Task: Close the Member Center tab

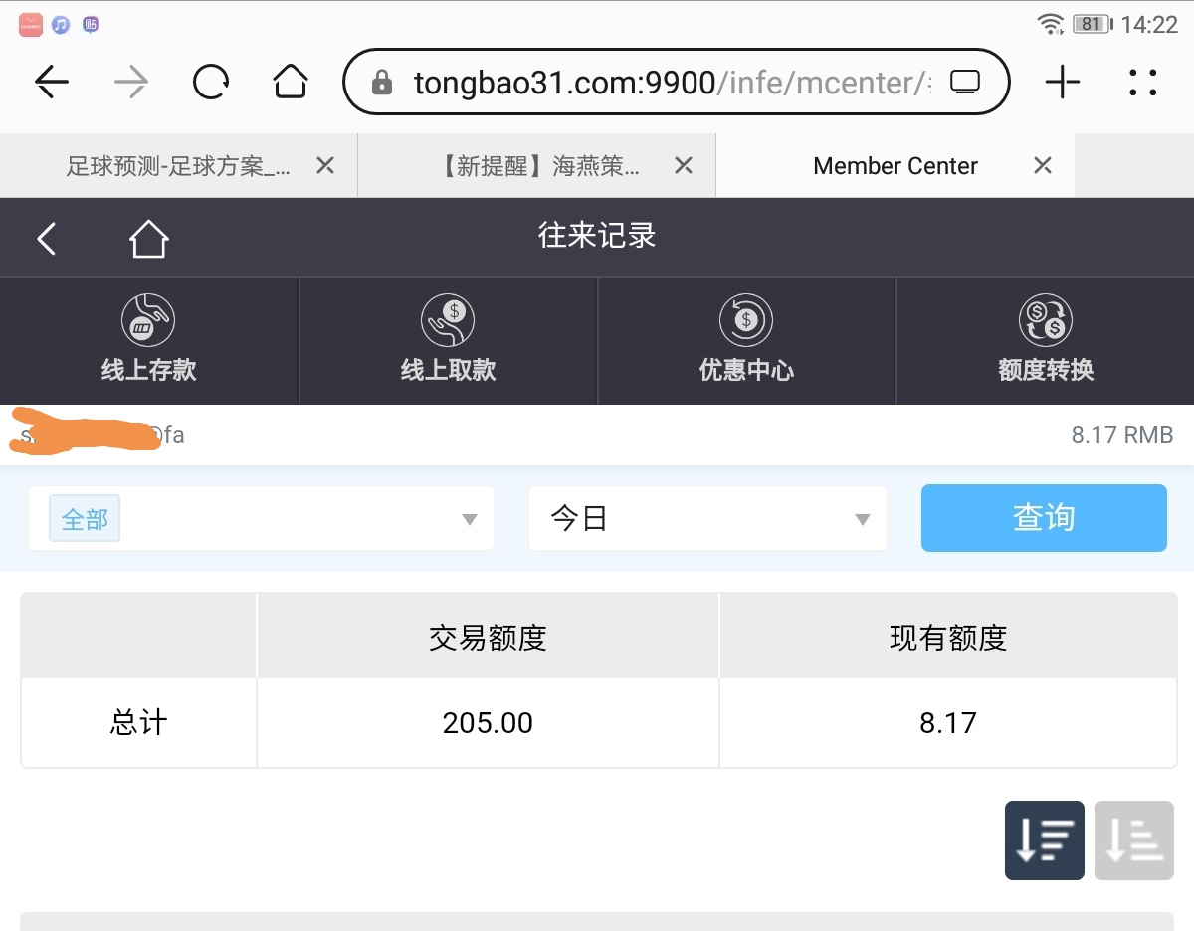Action: 1042,166
